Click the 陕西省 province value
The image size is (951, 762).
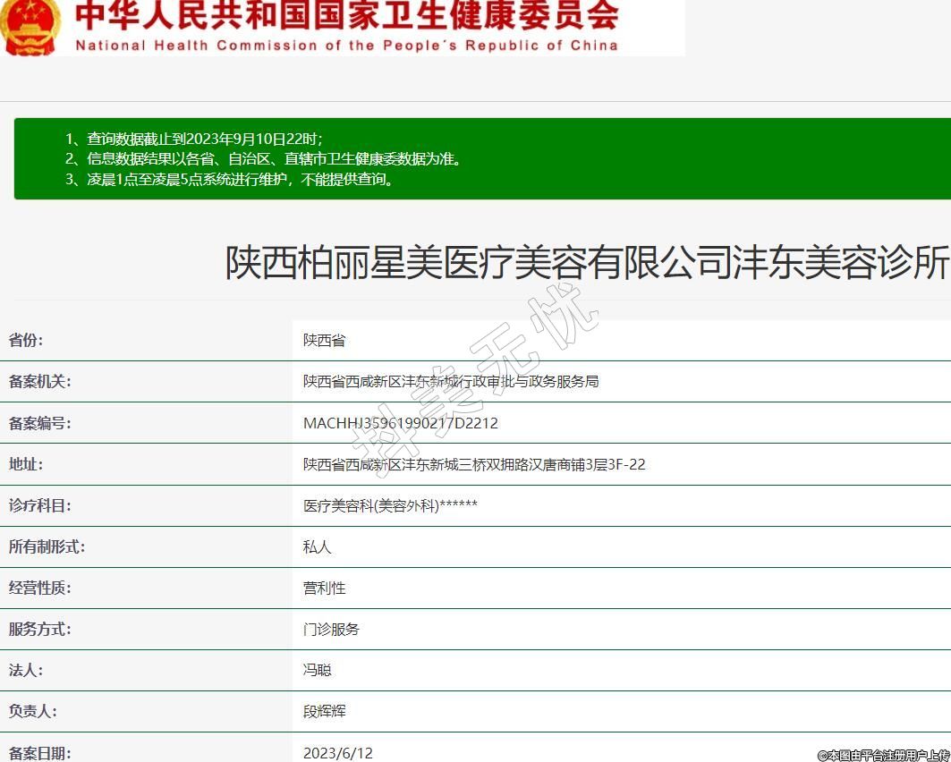point(324,340)
